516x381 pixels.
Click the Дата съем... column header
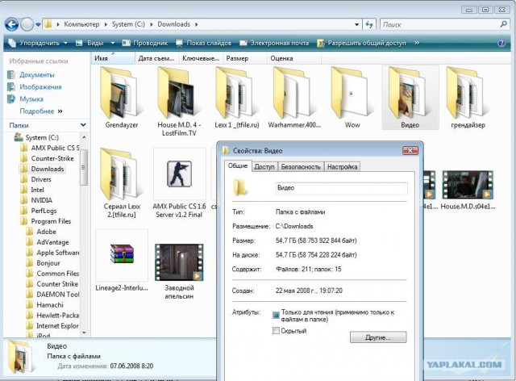[x=156, y=58]
